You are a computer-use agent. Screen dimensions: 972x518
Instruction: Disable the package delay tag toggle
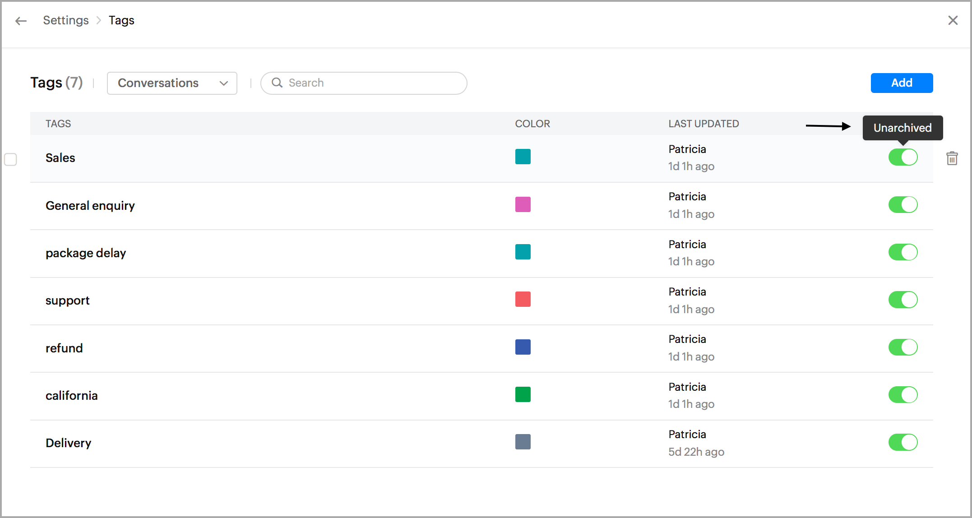click(903, 252)
